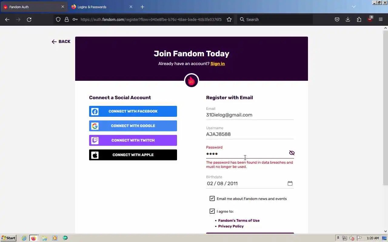Open the Firefox hamburger menu

(x=381, y=19)
